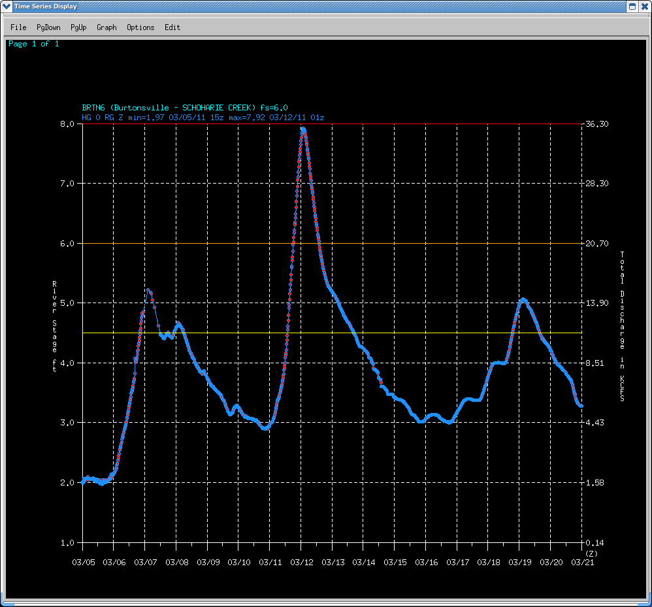The width and height of the screenshot is (652, 607).
Task: Click the 'Page 1 of 1' label
Action: (34, 44)
